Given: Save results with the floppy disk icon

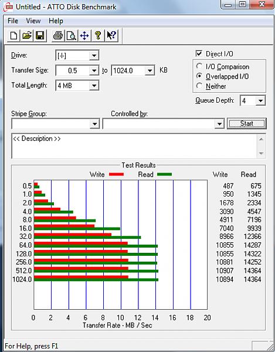Looking at the screenshot, I should pos(40,35).
